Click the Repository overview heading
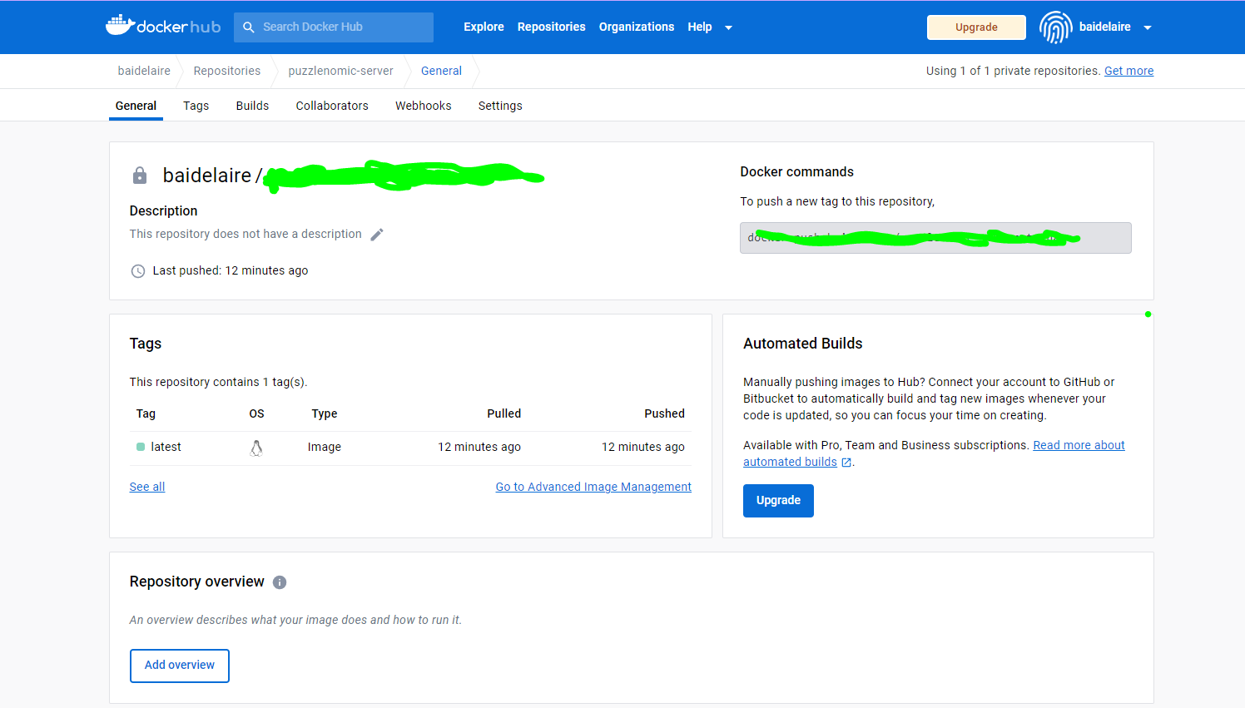The height and width of the screenshot is (708, 1245). 196,582
